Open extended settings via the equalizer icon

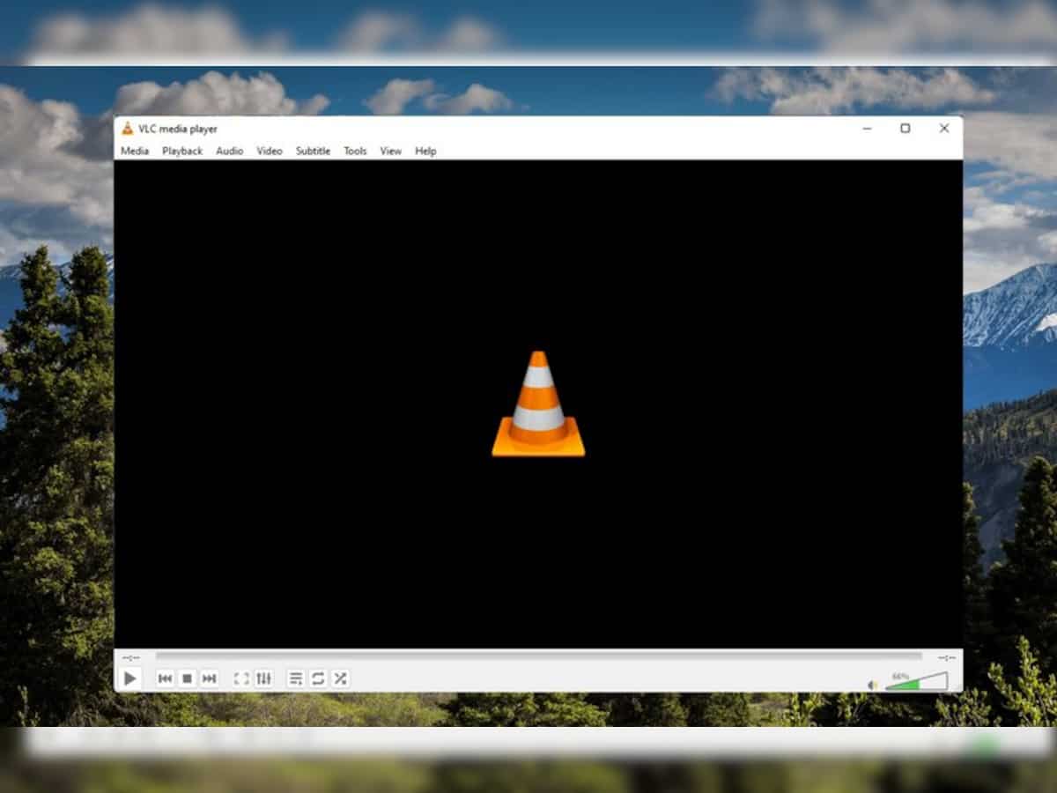(x=266, y=678)
